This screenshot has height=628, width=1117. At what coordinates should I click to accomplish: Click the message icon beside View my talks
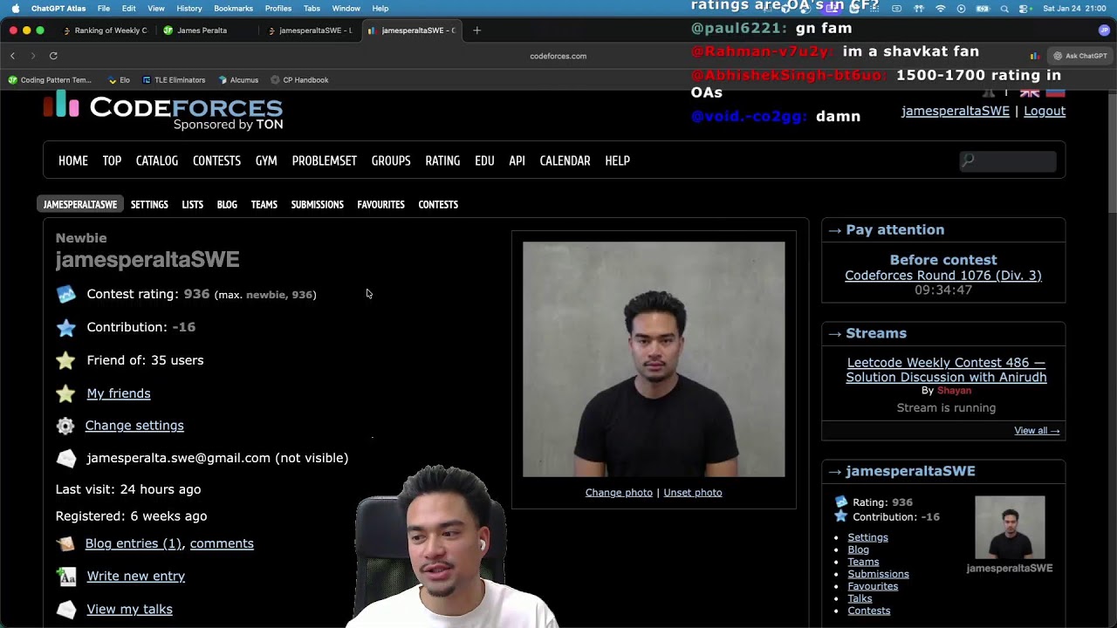click(66, 610)
